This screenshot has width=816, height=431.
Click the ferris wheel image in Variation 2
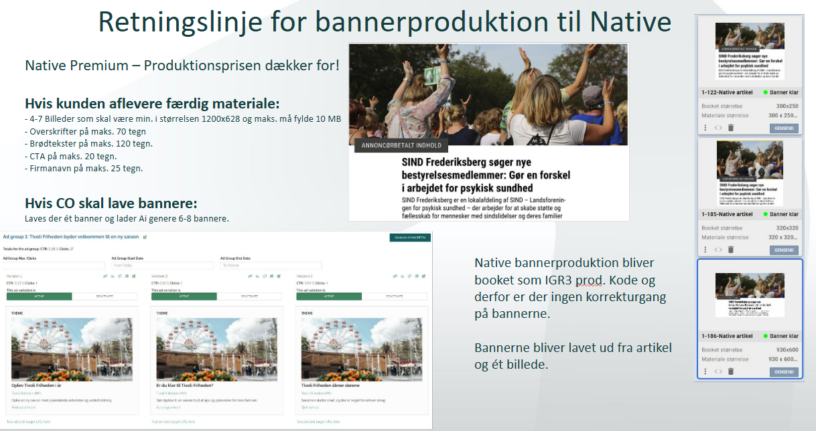[x=216, y=349]
